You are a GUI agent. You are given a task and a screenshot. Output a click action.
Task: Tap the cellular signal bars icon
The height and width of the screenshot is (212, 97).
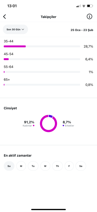pos(79,6)
